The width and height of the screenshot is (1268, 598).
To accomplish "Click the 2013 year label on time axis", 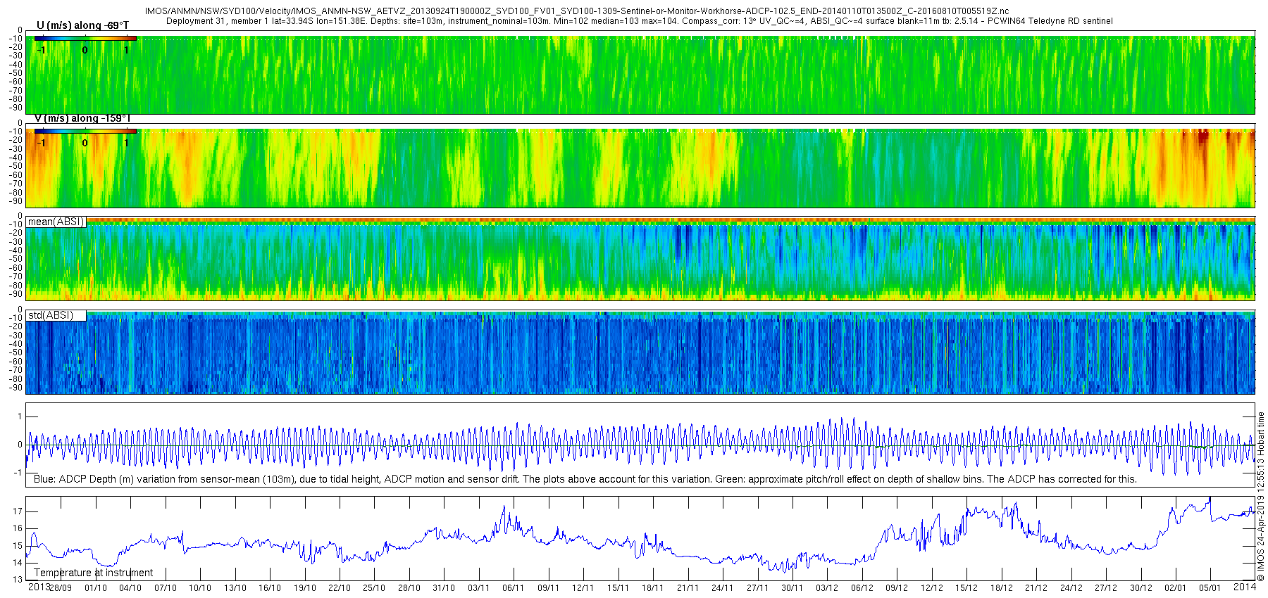I will (39, 587).
